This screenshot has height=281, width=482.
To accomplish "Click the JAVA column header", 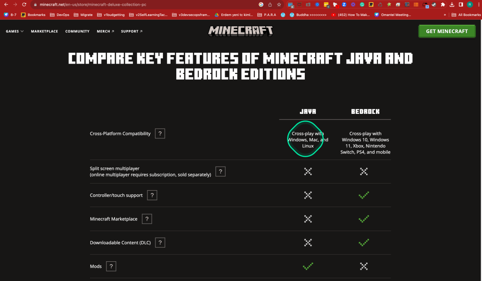I will click(308, 112).
